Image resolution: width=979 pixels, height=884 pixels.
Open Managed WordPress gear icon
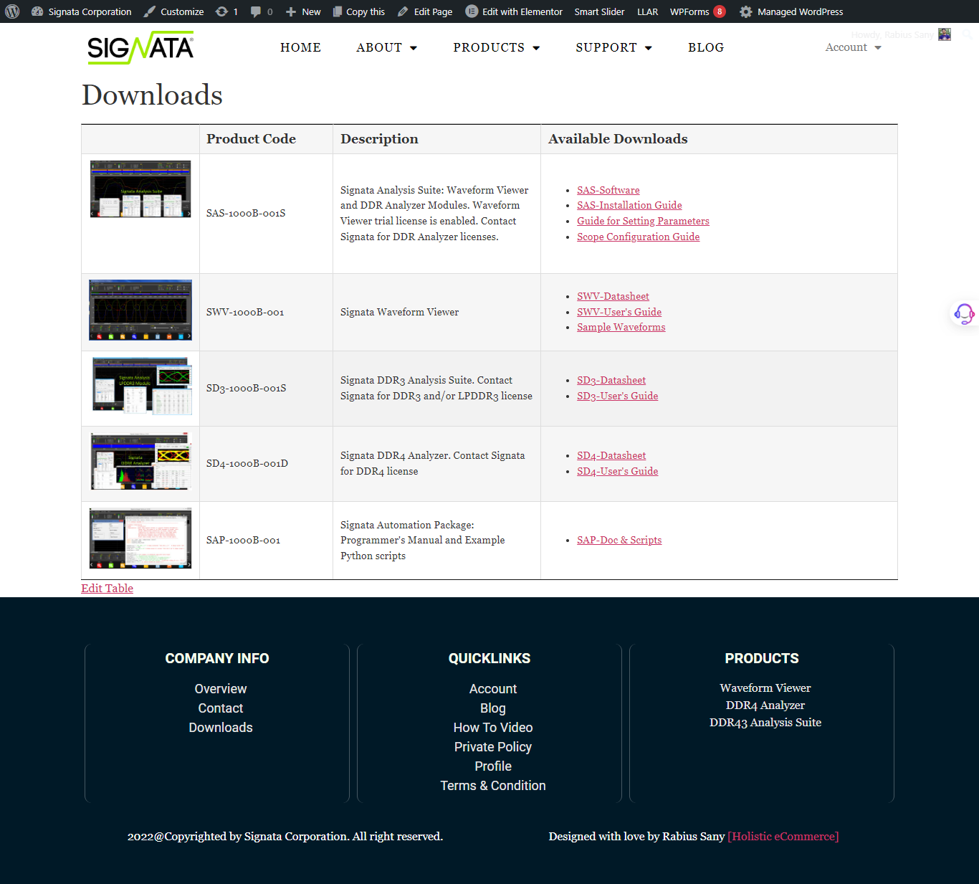746,11
